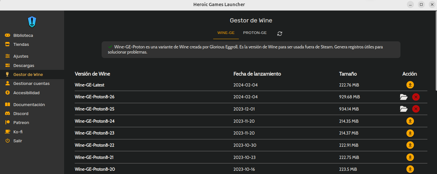Click the 934.14 MiB size value
437x174 pixels.
point(349,109)
